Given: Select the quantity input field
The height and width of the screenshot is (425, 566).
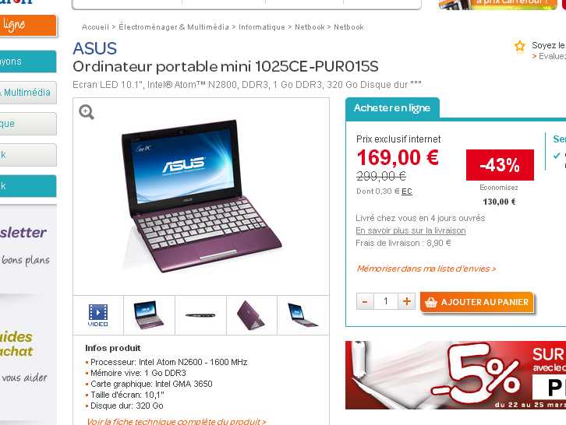Looking at the screenshot, I should (386, 301).
